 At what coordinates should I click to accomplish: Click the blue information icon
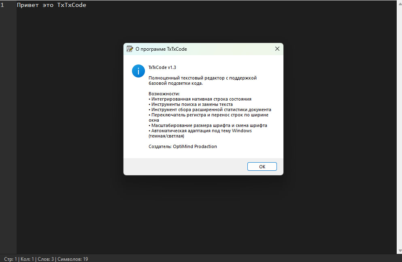click(x=138, y=71)
